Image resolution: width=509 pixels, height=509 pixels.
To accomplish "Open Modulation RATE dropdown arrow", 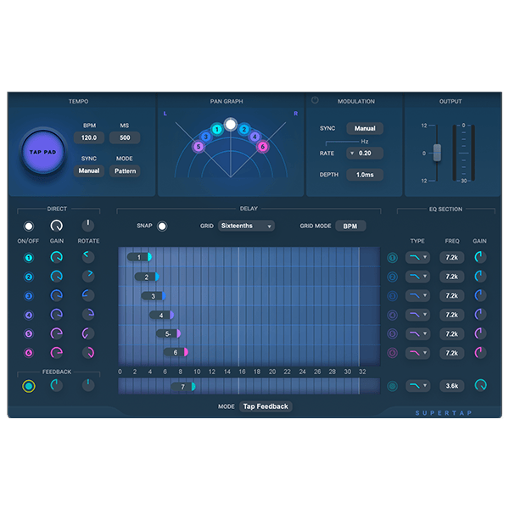I will [352, 154].
